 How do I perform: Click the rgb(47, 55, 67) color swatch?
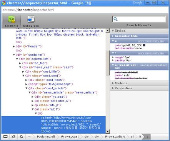coord(144,45)
